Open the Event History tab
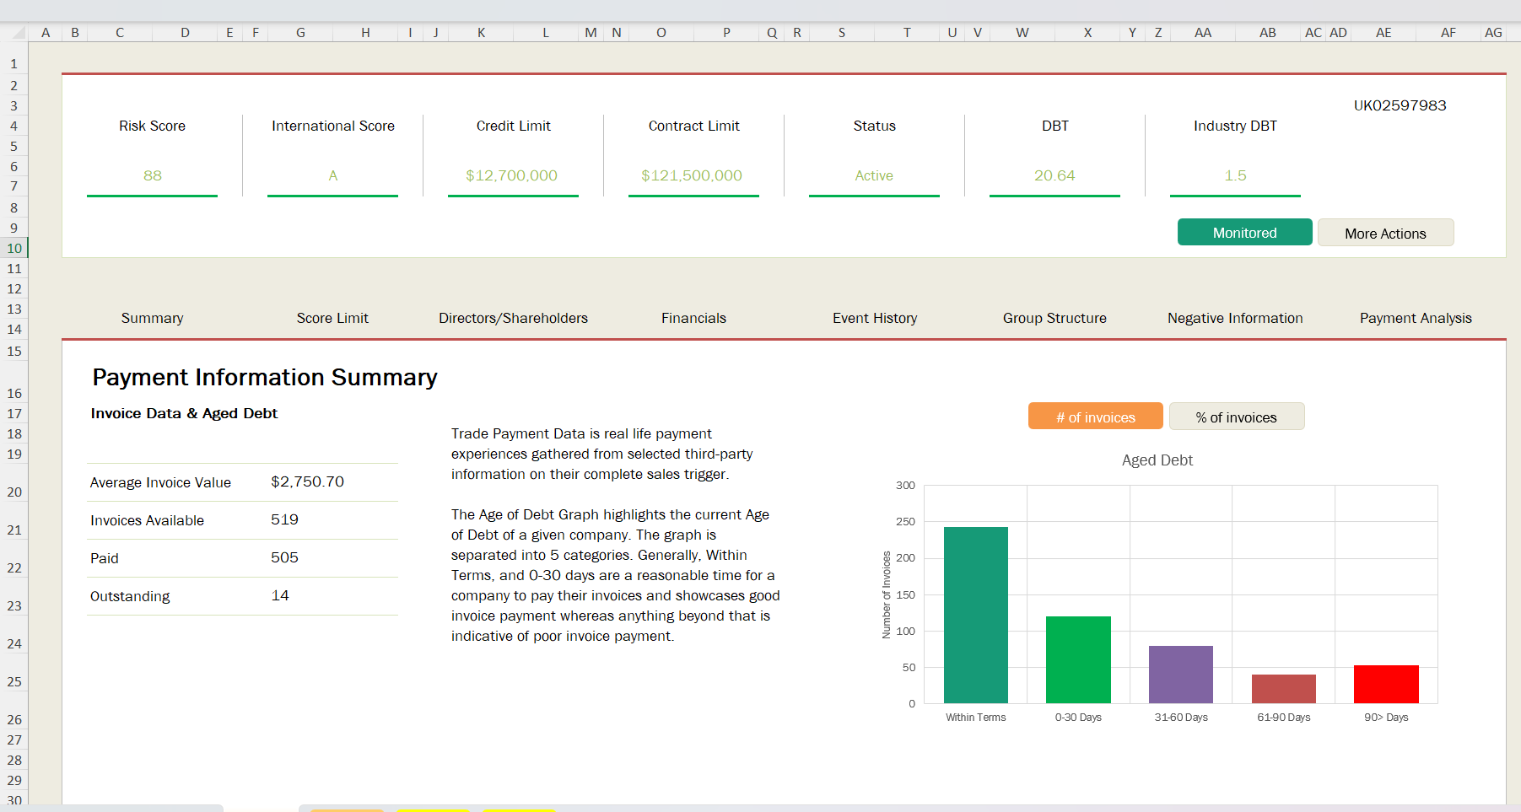The width and height of the screenshot is (1521, 812). (x=875, y=318)
